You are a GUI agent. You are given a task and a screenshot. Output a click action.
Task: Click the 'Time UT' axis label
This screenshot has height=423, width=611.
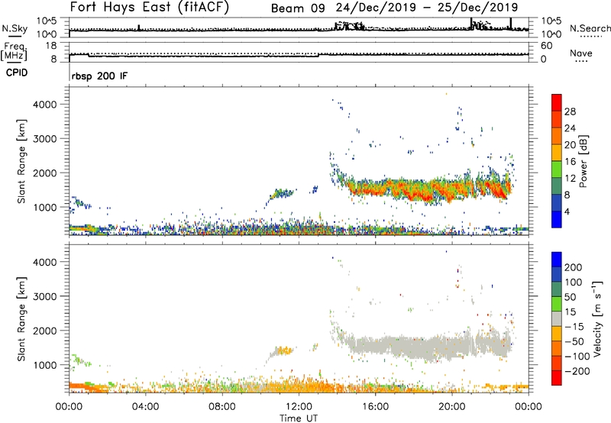tap(299, 418)
